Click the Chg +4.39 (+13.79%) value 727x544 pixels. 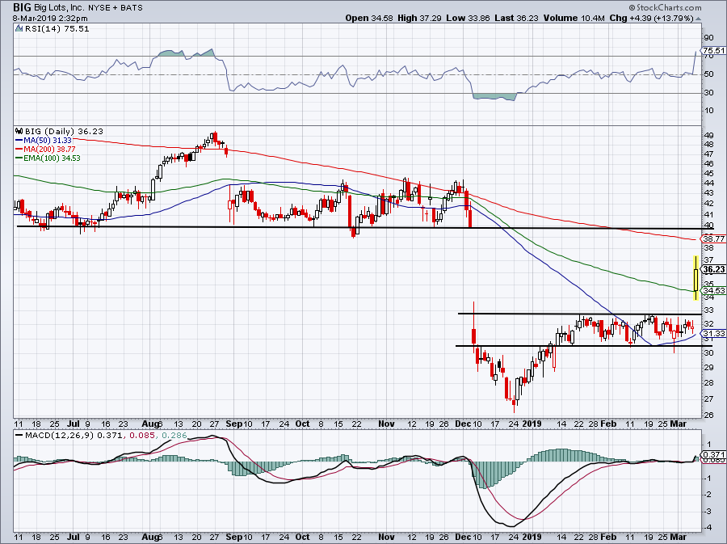click(651, 18)
